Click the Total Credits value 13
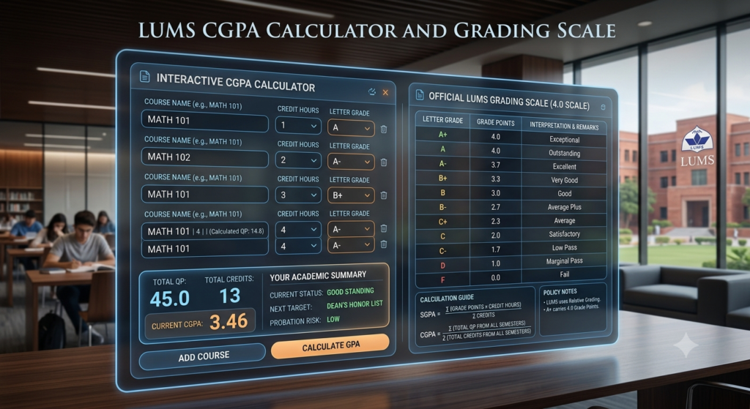 [x=229, y=296]
